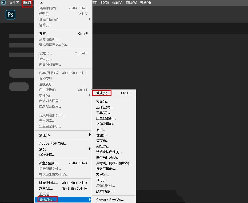
Task: Open the 窗口(W) menu
Action: point(131,2)
